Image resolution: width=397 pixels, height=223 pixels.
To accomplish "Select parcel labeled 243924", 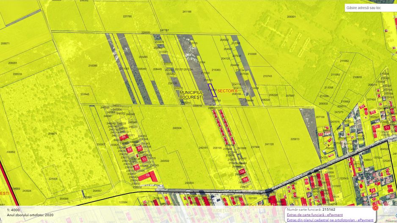I will click(27, 191).
